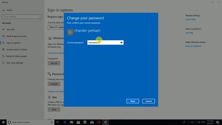This screenshot has width=222, height=125.
Task: Open the Mail app from taskbar
Action: (92, 122)
